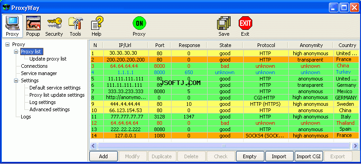Click the HTTP (HTTPS) protocol cell

265,104
